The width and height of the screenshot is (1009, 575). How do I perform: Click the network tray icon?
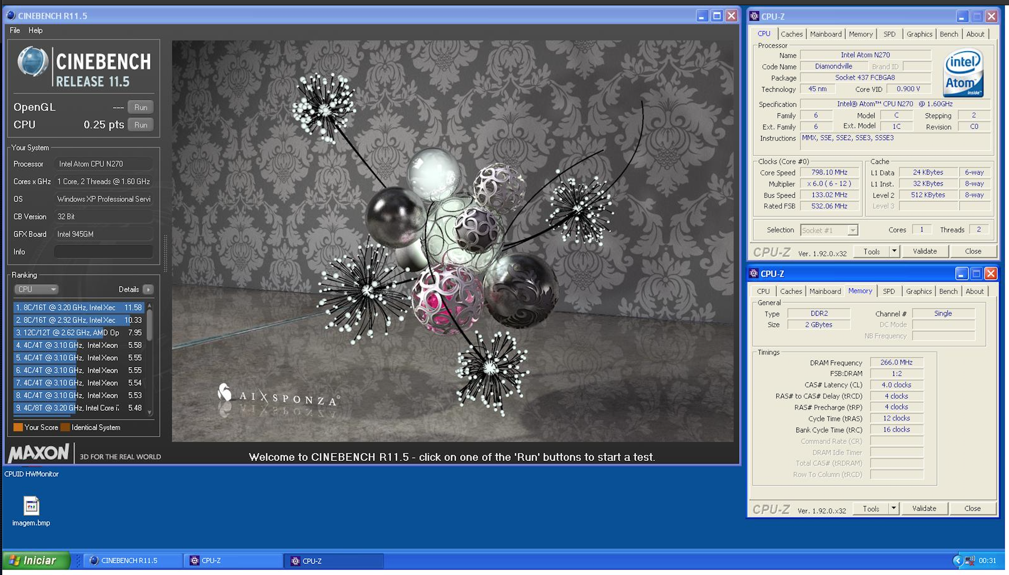click(969, 560)
